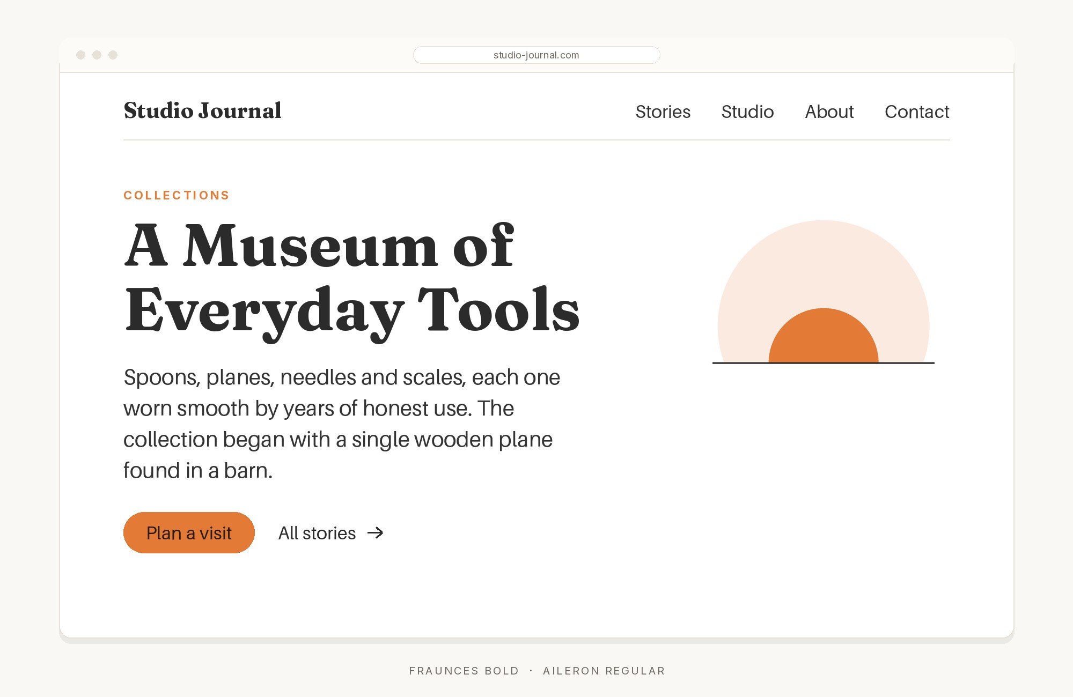Click the arrow icon beside All stories
Screen dimensions: 1073x697
pyautogui.click(x=376, y=532)
